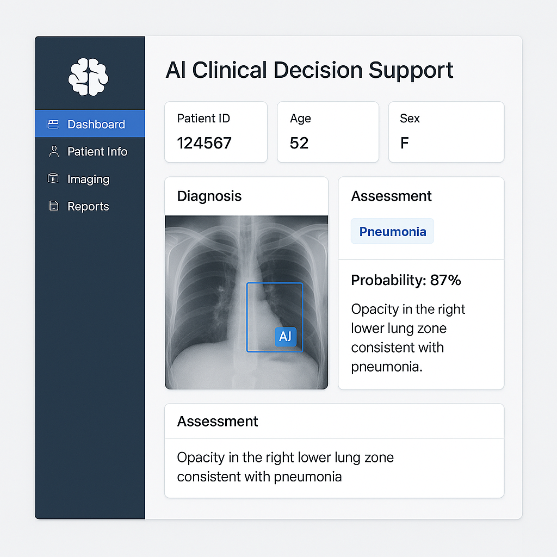Click the Diagnosis panel header

[246, 196]
